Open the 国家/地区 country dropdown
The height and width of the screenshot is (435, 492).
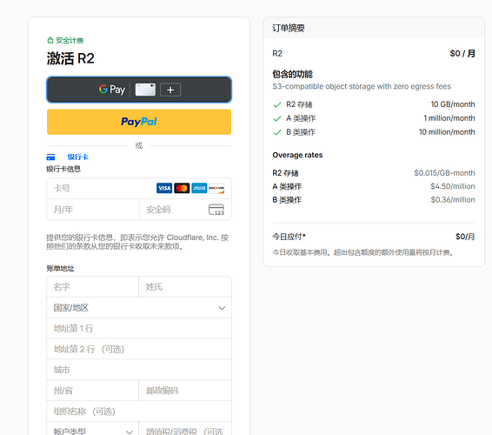[x=139, y=307]
